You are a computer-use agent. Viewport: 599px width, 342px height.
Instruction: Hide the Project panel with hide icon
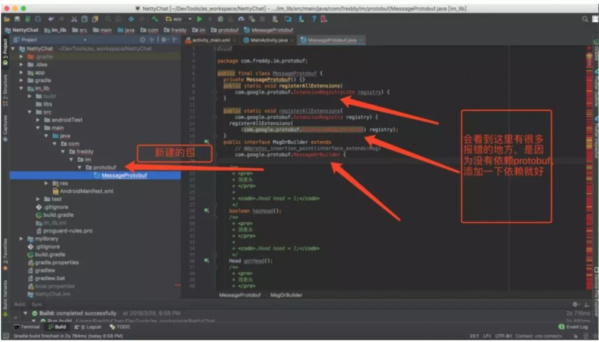point(174,40)
